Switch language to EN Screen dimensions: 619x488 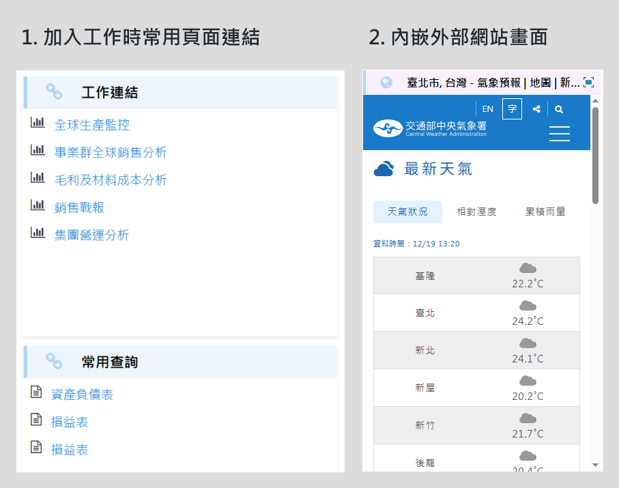[487, 109]
